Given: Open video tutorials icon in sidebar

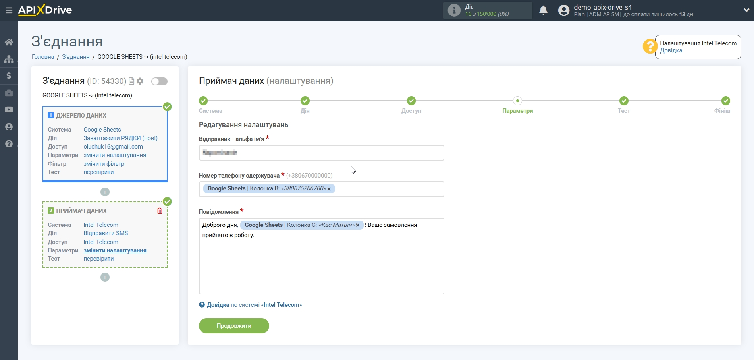Looking at the screenshot, I should click(x=9, y=110).
